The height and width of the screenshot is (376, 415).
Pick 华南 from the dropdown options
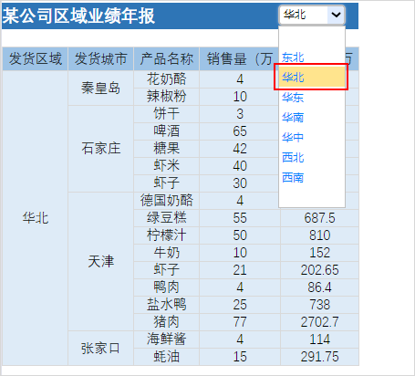pyautogui.click(x=312, y=117)
